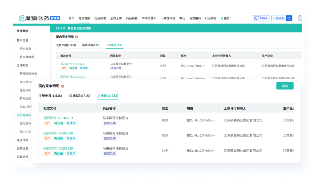The image size is (315, 178).
Task: Click 再注册 tag under front H20203230
Action: tap(58, 138)
